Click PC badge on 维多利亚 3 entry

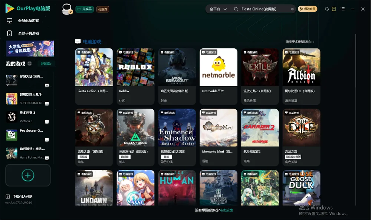coord(47,122)
